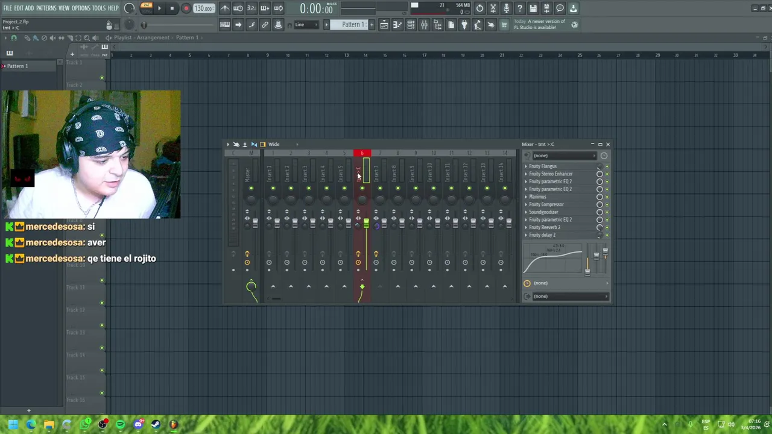Screen dimensions: 772x434
Task: Click the main pitch slider in toolbar
Action: (x=178, y=25)
